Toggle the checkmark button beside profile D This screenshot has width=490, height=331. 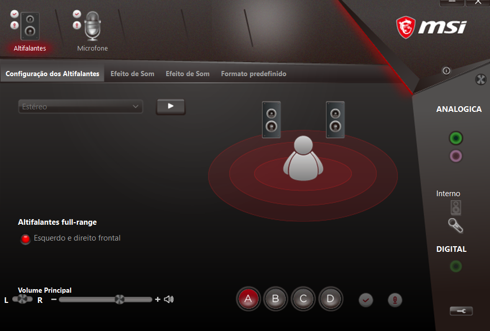366,300
